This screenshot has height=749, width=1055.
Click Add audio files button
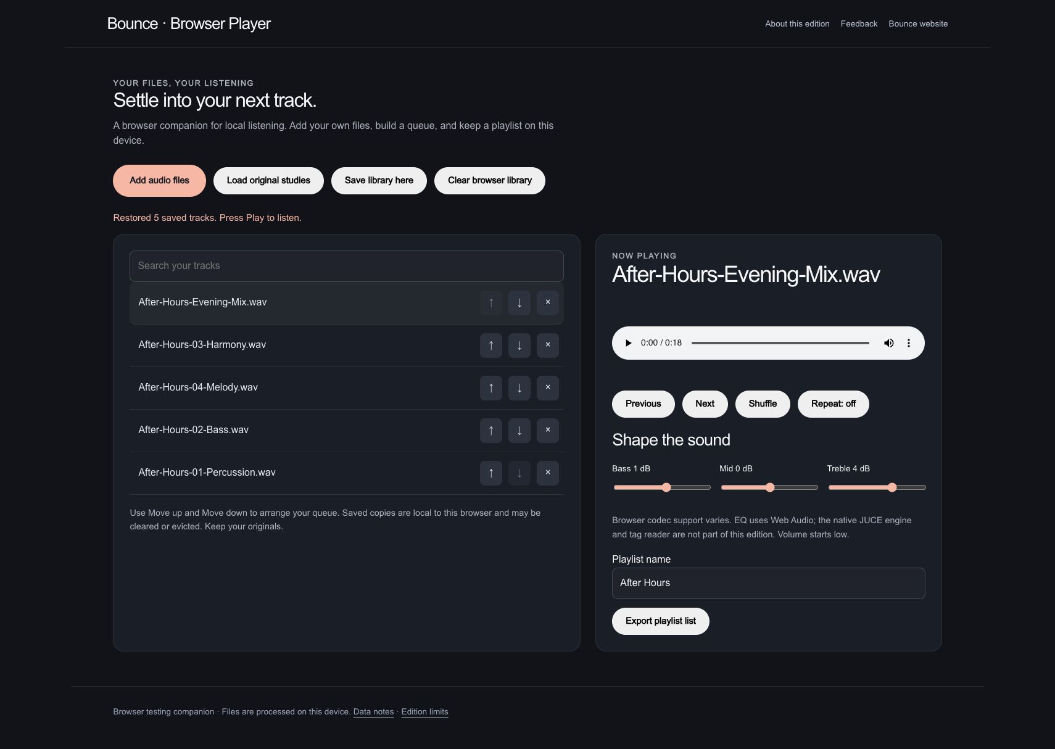(x=159, y=181)
